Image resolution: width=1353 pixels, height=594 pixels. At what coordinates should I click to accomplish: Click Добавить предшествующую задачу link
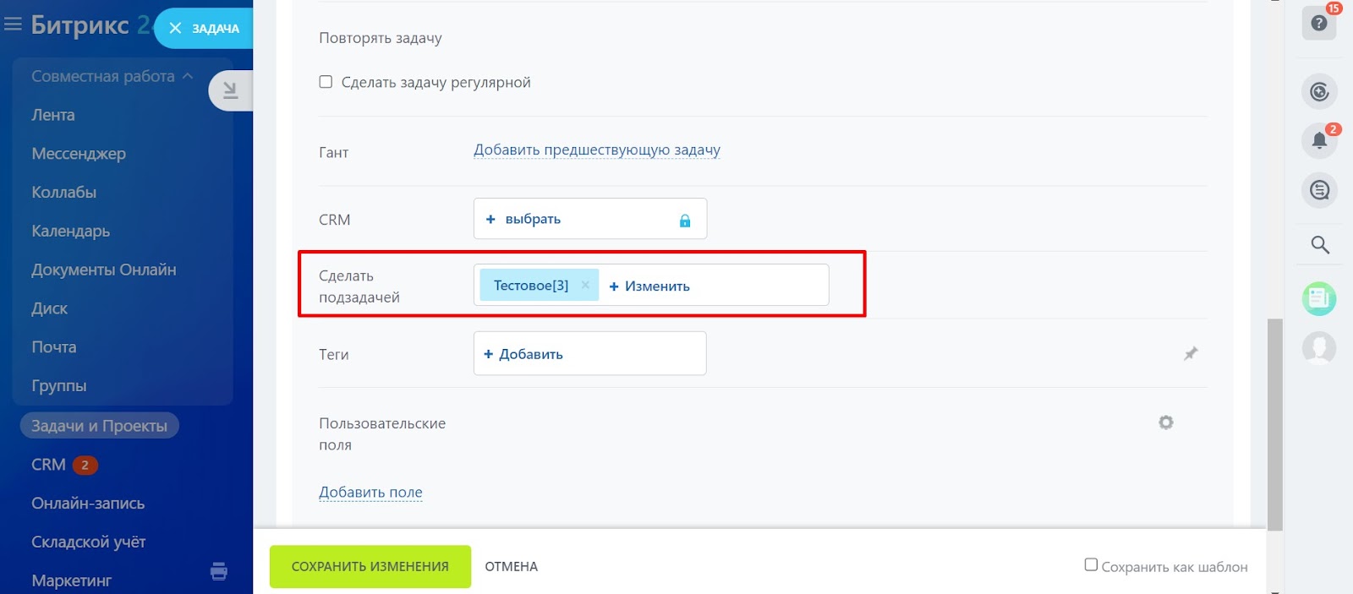coord(596,150)
